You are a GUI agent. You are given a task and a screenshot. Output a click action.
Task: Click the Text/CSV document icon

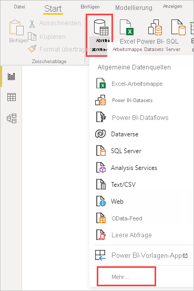[x=101, y=184]
